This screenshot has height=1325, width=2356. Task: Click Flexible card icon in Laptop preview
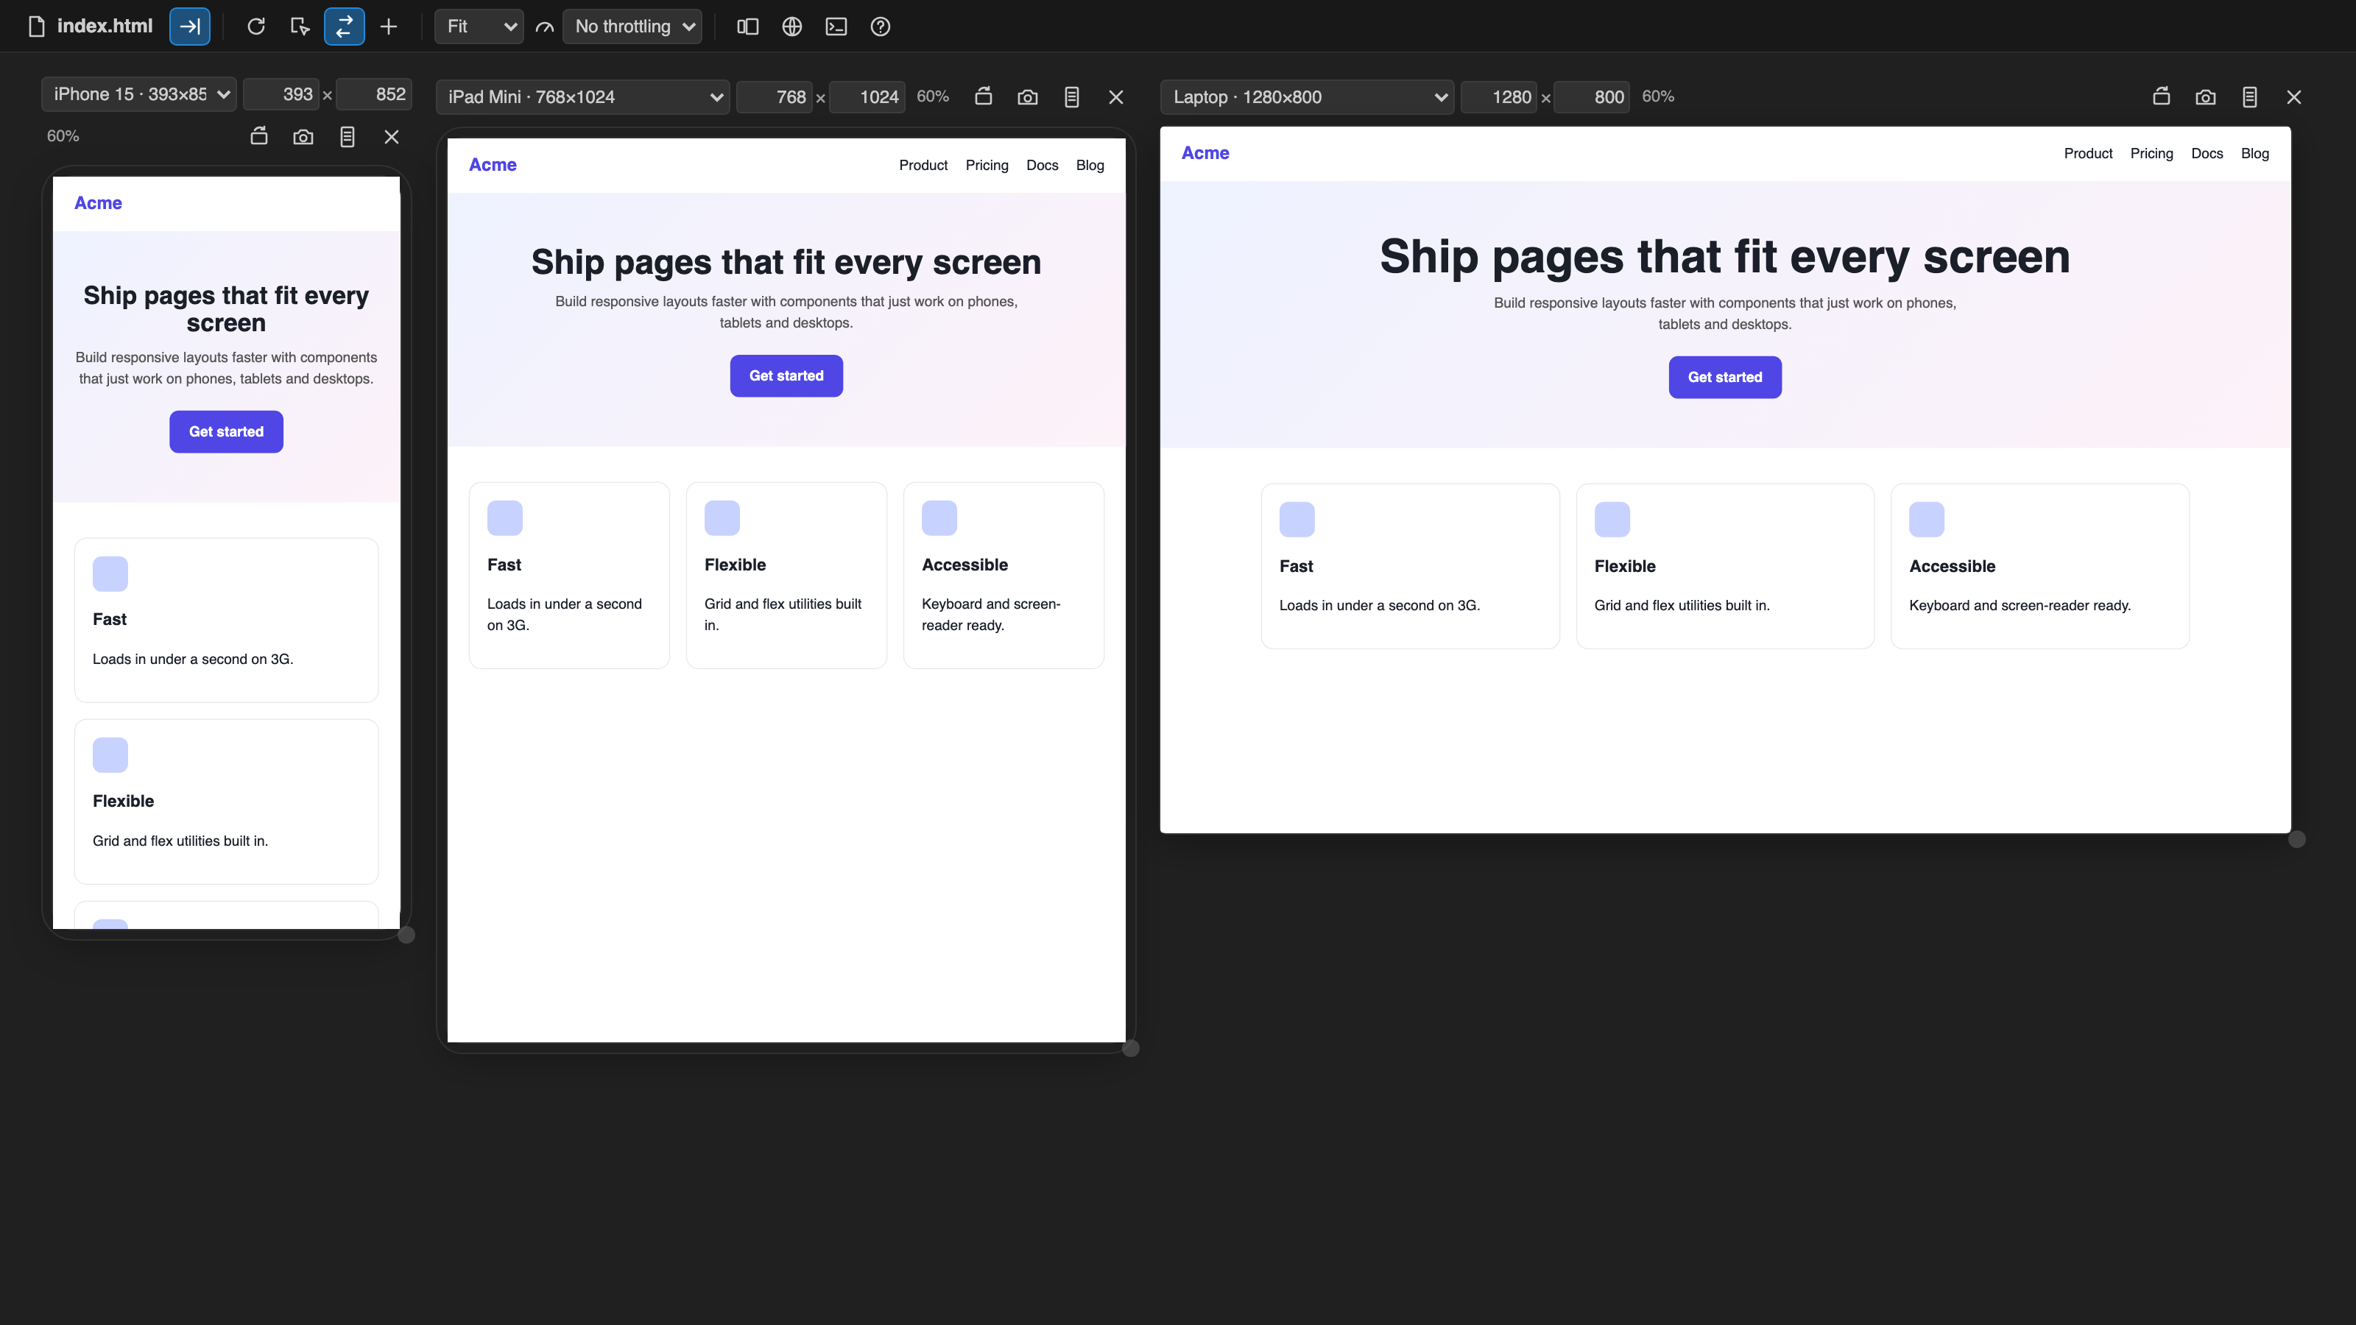[x=1612, y=520]
